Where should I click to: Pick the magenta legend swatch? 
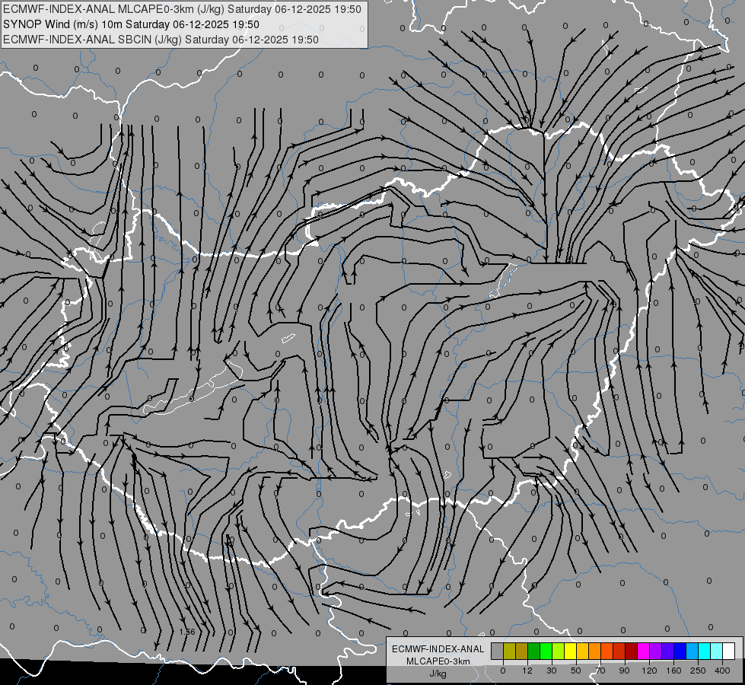(644, 651)
